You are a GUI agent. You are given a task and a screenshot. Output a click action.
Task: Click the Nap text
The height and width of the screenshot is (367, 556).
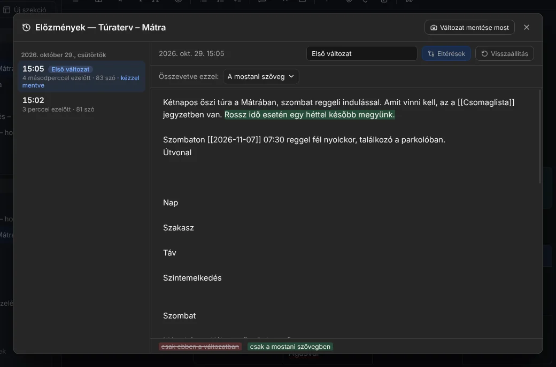(171, 203)
